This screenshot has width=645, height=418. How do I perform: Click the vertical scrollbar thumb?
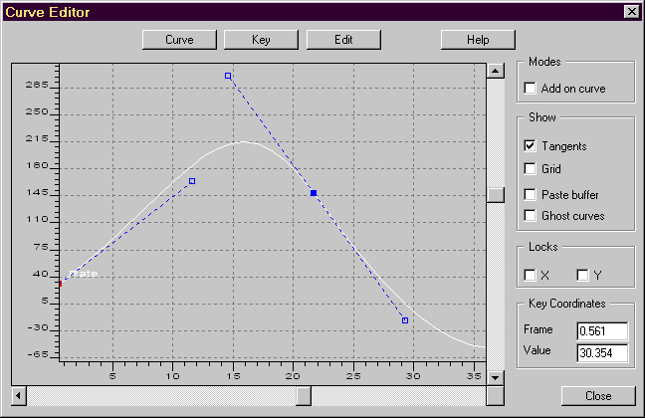click(496, 195)
